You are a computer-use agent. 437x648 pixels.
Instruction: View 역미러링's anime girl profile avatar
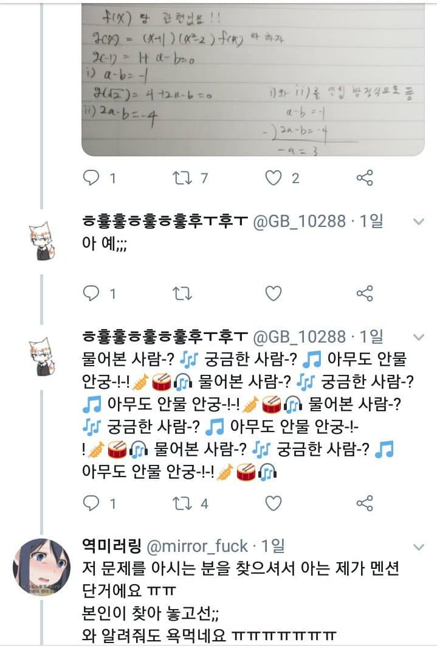click(41, 567)
